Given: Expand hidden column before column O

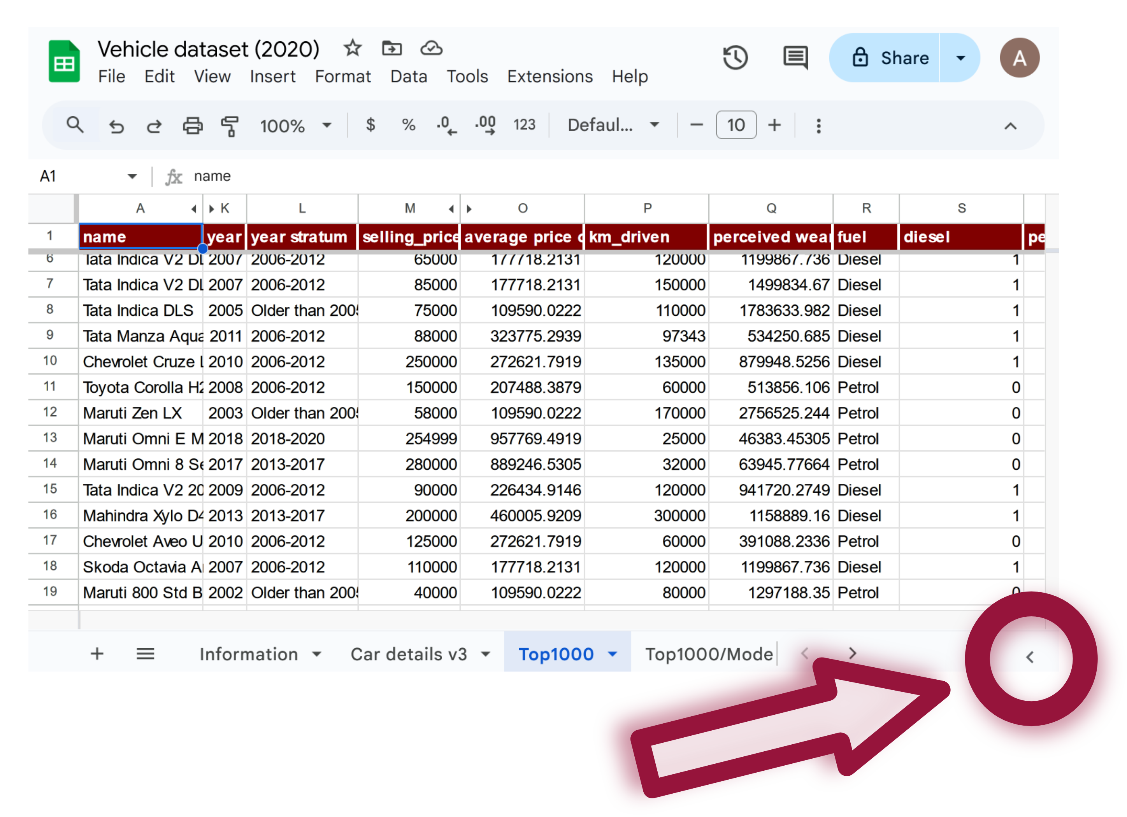Looking at the screenshot, I should pyautogui.click(x=469, y=208).
